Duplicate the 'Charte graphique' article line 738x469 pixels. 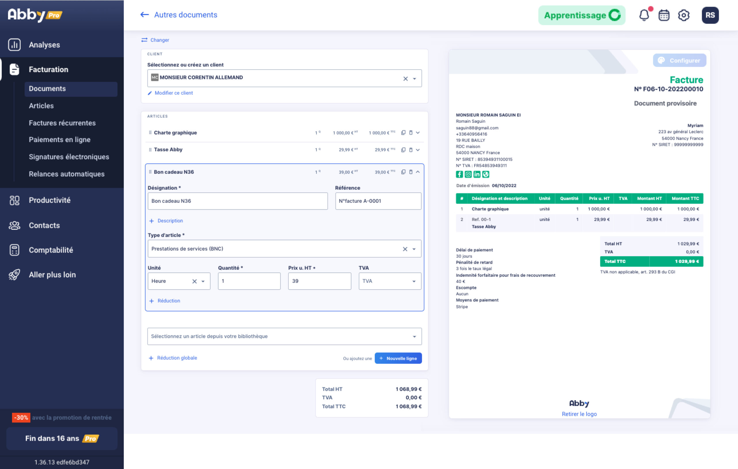tap(403, 133)
